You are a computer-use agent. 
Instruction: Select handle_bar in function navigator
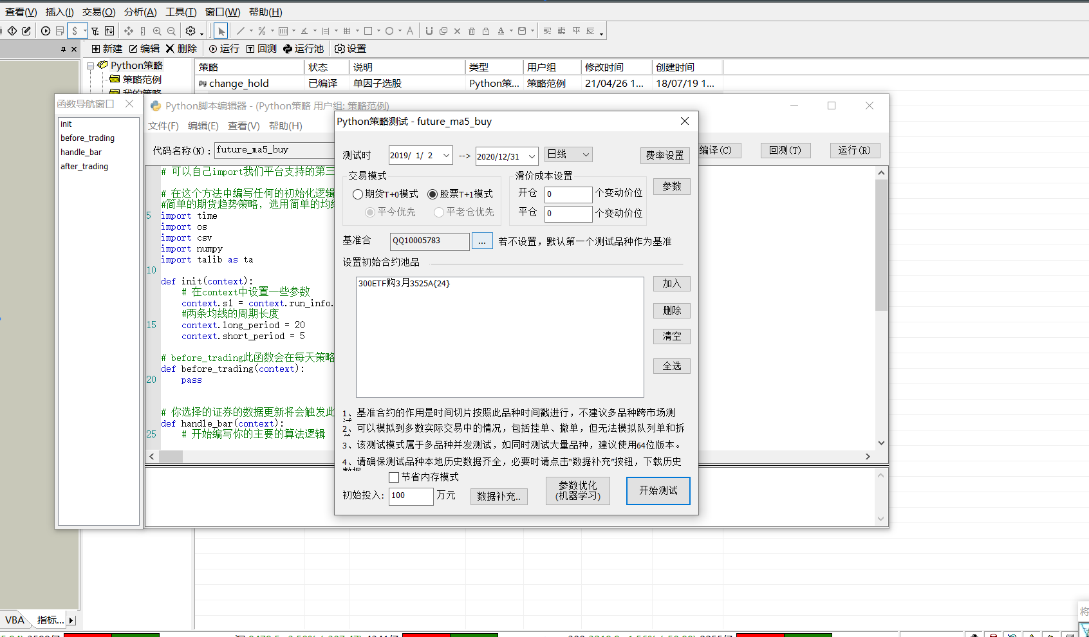coord(81,152)
